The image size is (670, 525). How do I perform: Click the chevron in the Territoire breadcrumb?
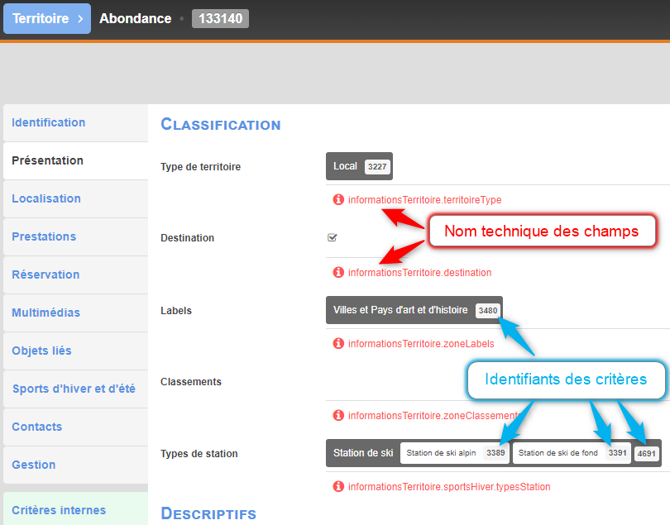click(x=80, y=19)
